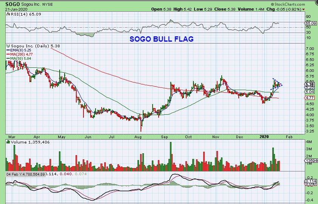Click the green MA(50) 5.04 legend entry
Image resolution: width=318 pixels, height=204 pixels.
[19, 59]
